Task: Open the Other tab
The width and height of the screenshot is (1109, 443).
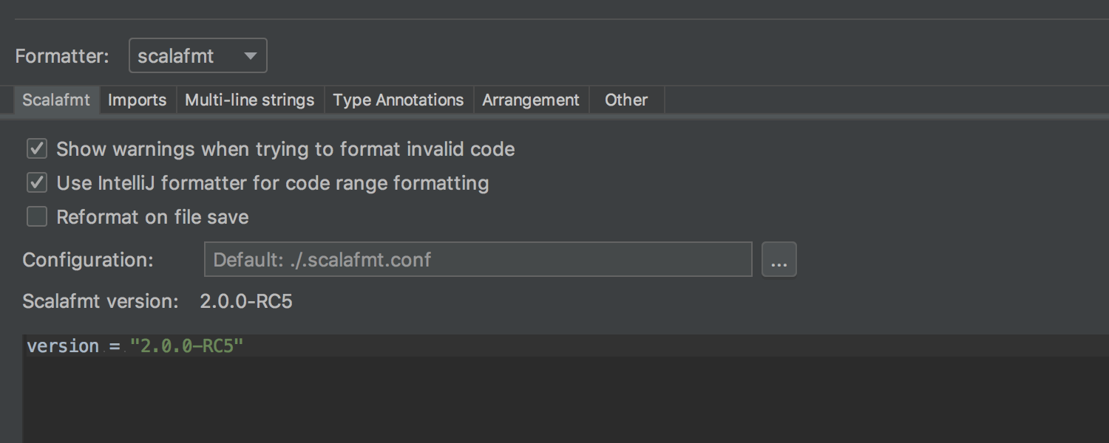Action: pos(625,100)
